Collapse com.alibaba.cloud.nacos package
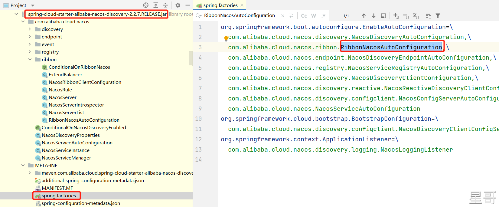The height and width of the screenshot is (207, 499). (x=23, y=21)
